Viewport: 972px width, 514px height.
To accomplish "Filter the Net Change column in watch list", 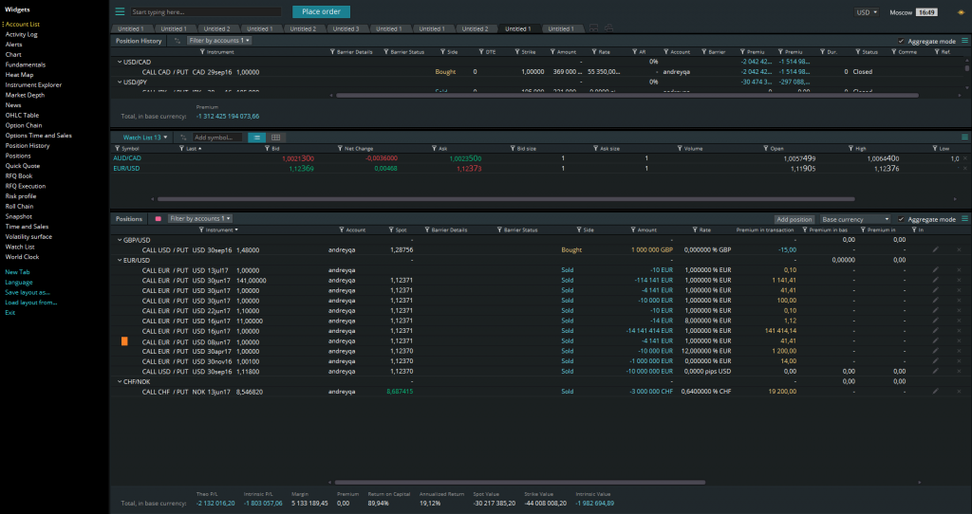I will click(x=341, y=149).
